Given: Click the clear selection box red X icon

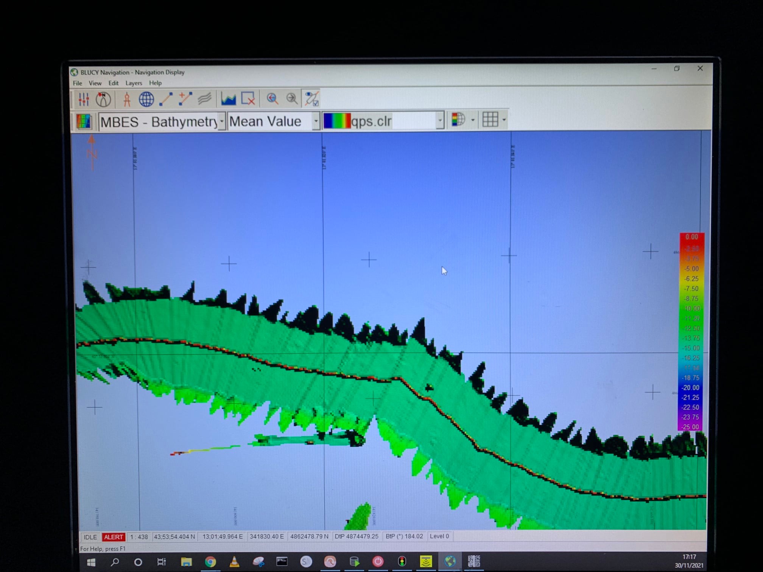Looking at the screenshot, I should tap(248, 99).
